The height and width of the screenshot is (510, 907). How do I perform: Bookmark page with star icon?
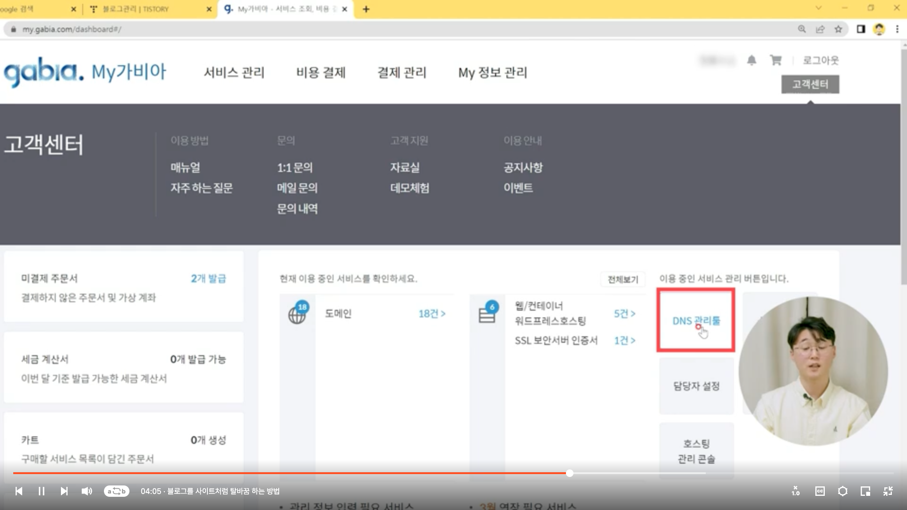pyautogui.click(x=838, y=29)
